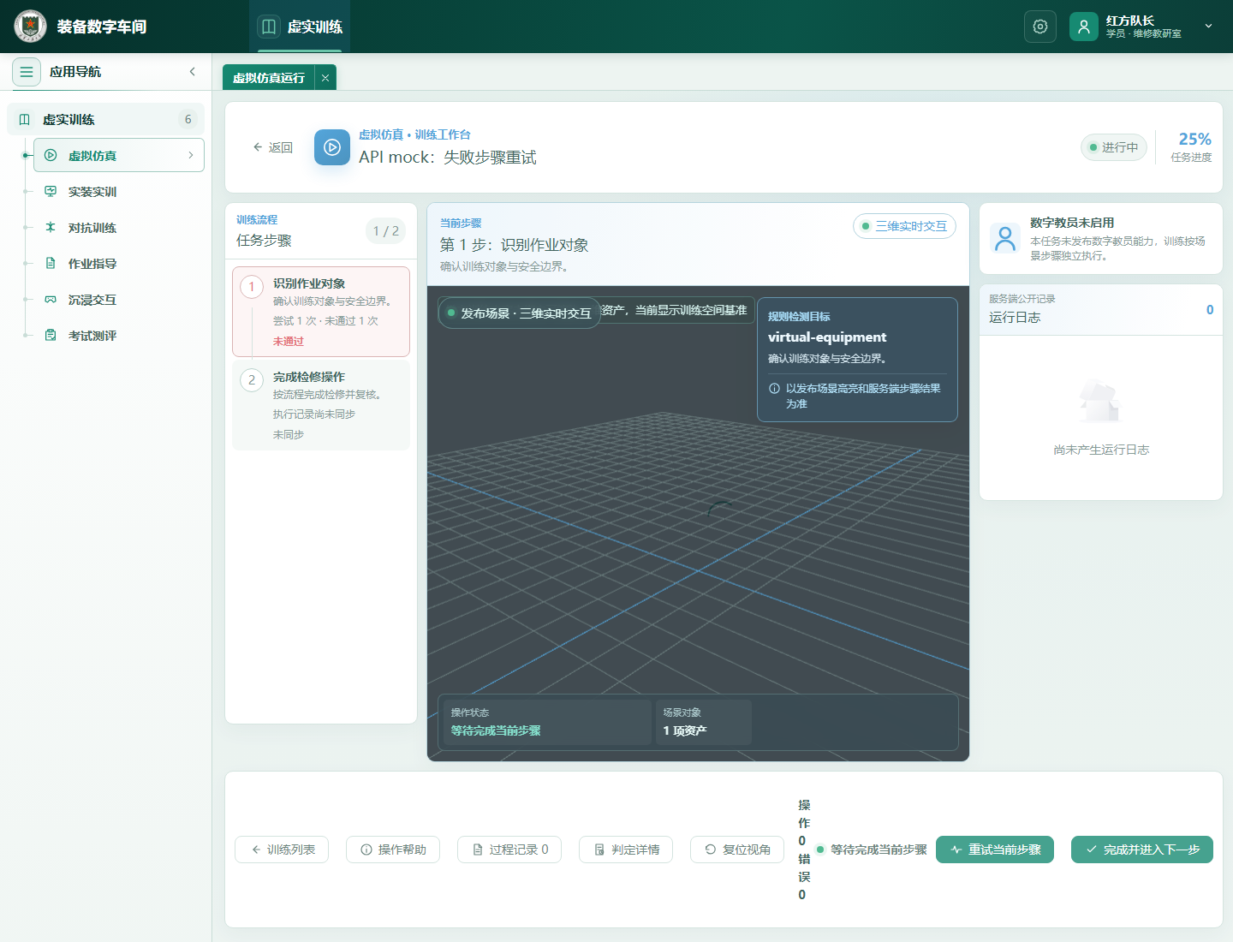Click the 重试当前步骤 retry button

tap(995, 850)
